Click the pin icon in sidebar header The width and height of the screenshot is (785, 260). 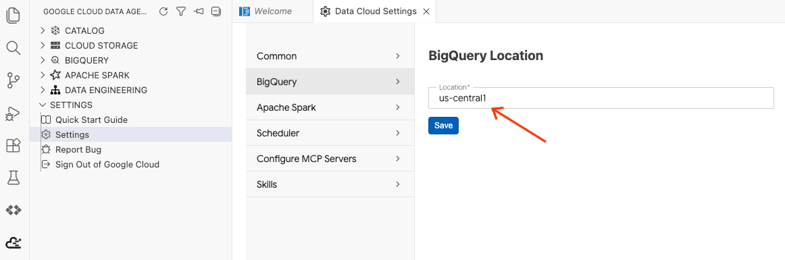pos(199,11)
